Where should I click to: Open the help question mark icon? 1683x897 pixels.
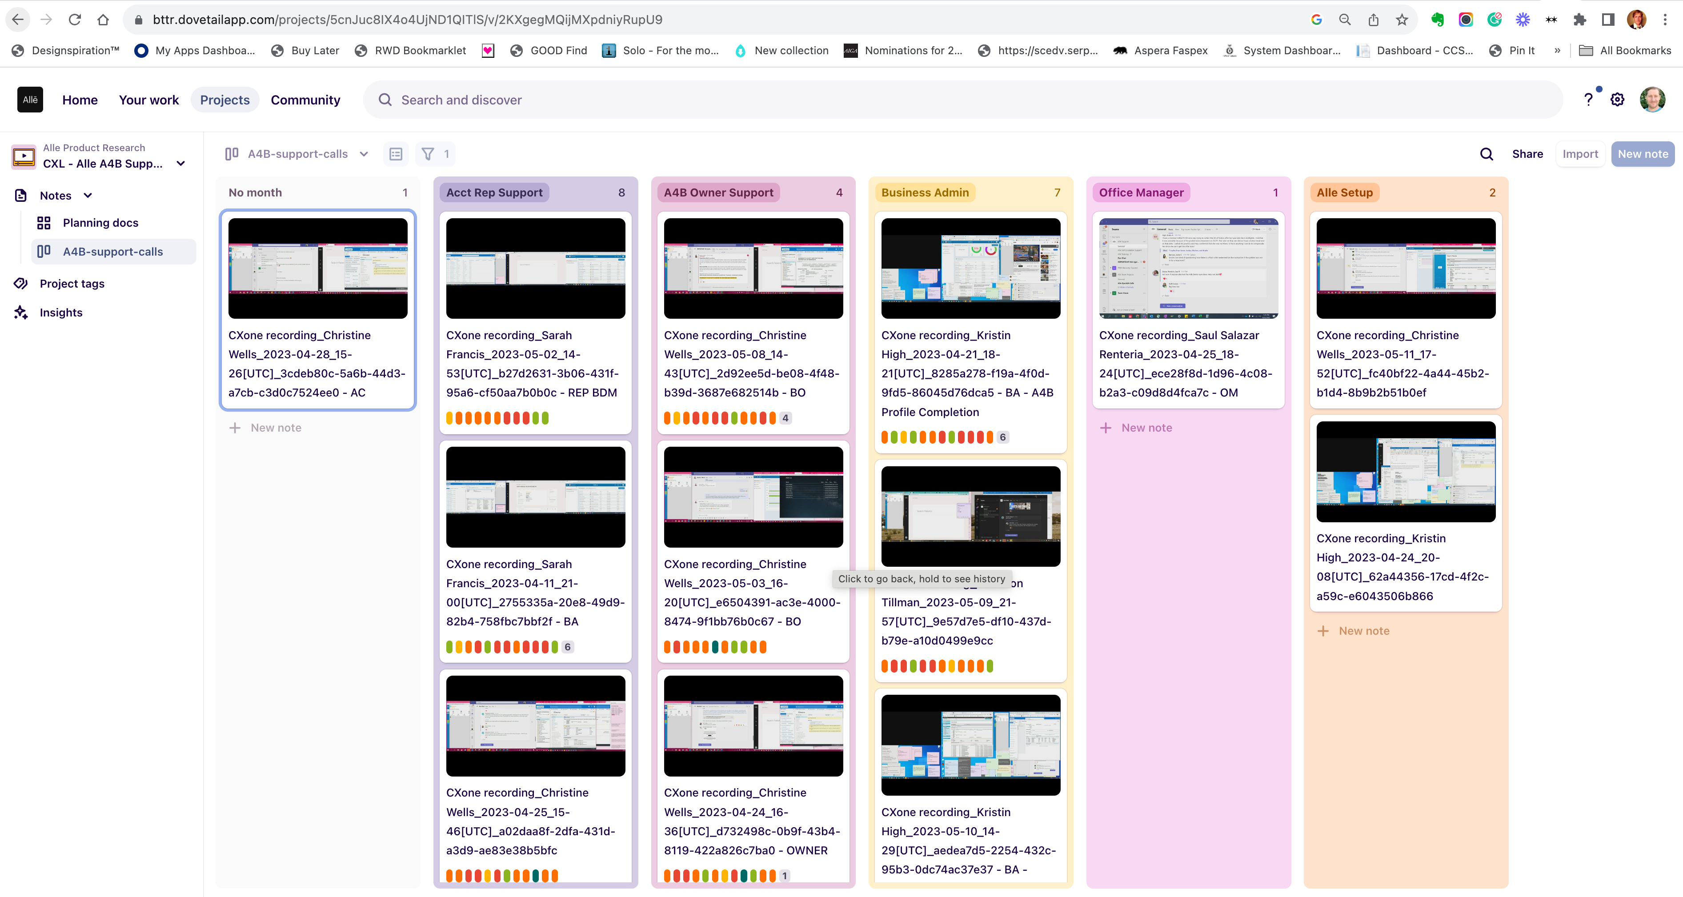1588,99
